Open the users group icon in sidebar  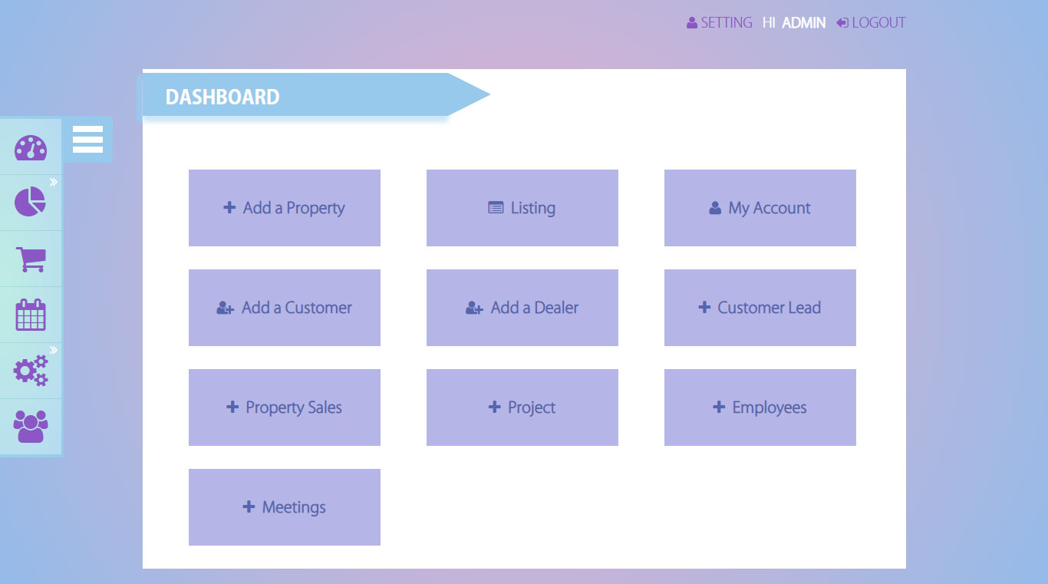(x=31, y=427)
